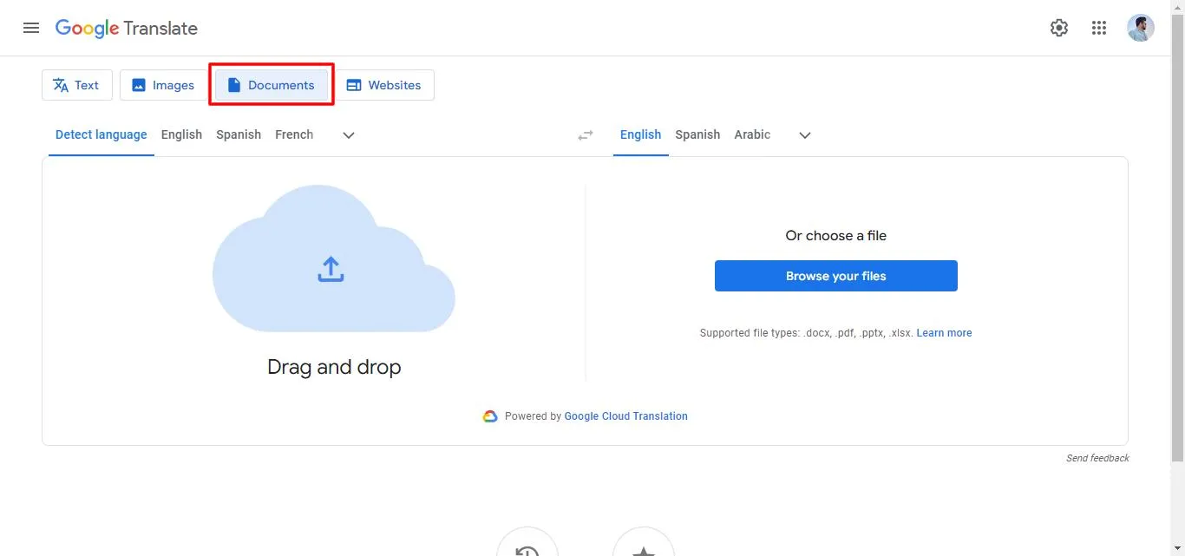1185x556 pixels.
Task: Open the Learn more link
Action: (944, 332)
